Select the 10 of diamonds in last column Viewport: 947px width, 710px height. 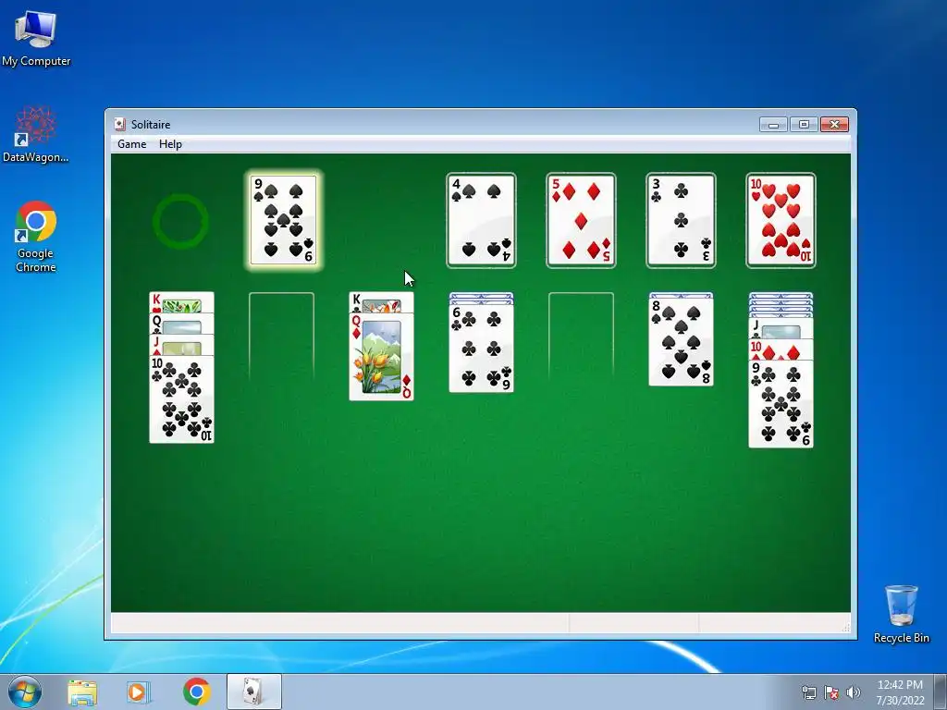781,349
